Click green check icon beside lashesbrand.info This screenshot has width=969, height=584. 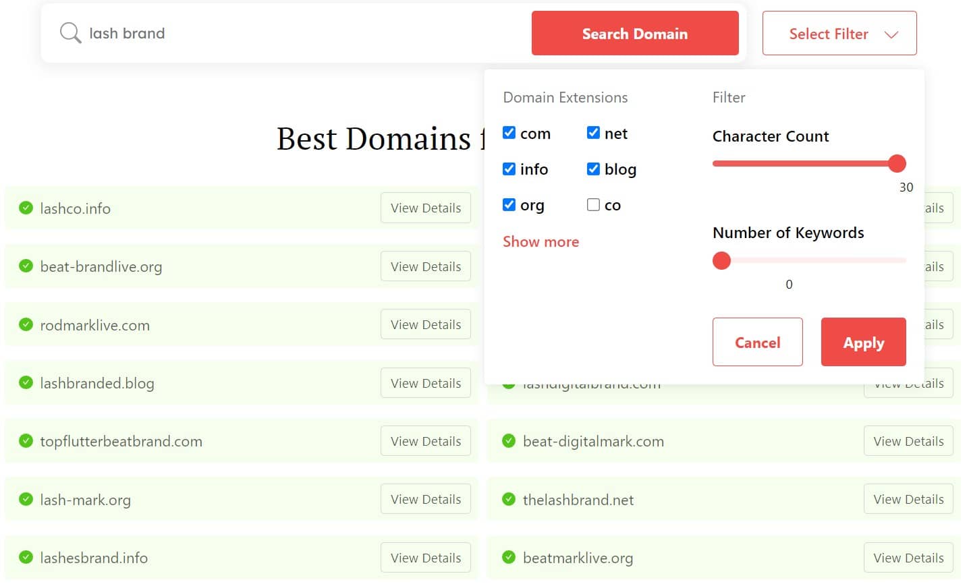coord(26,557)
